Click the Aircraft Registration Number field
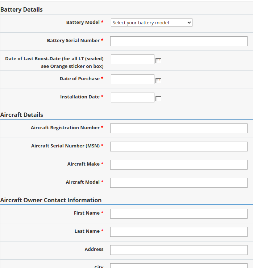 coord(179,128)
